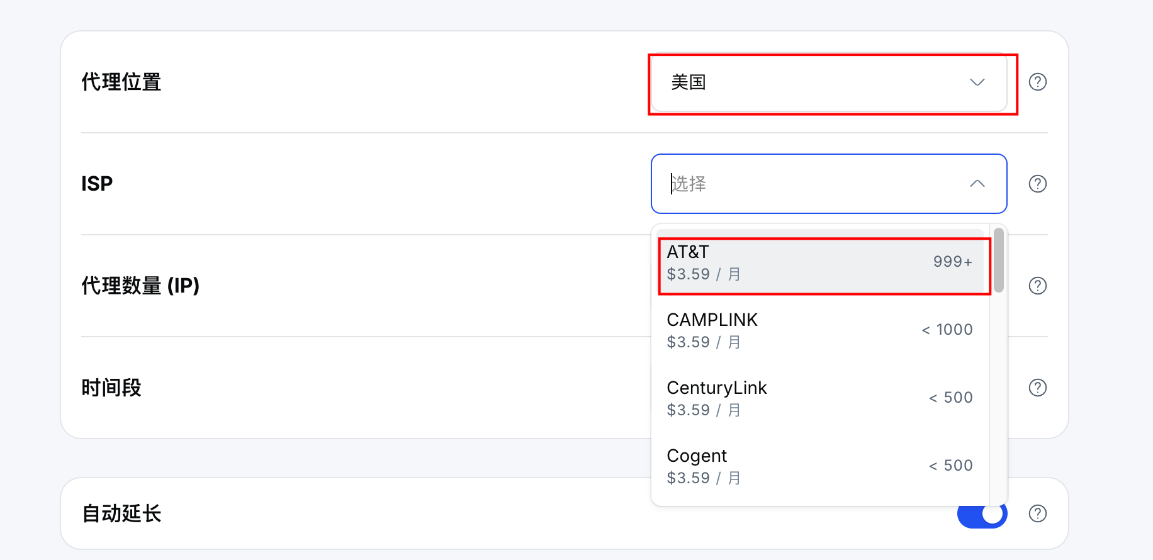Viewport: 1153px width, 560px height.
Task: Choose CAMPLINK in the ISP options
Action: 819,330
